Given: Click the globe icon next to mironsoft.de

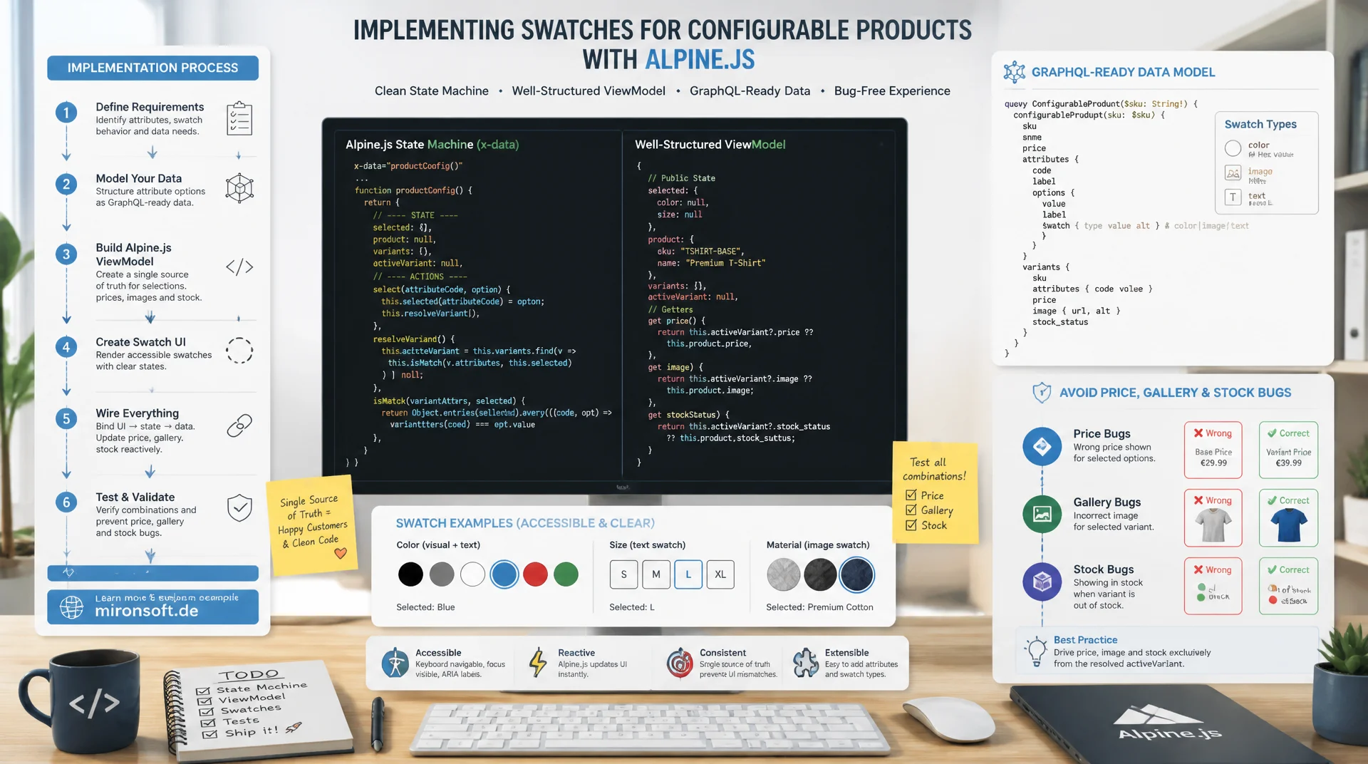Looking at the screenshot, I should (x=71, y=607).
